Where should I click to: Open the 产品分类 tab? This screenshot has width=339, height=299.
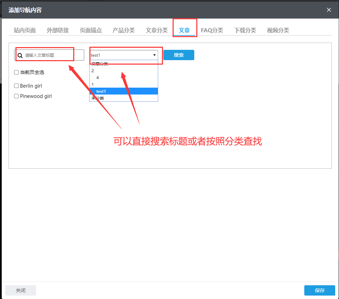123,30
